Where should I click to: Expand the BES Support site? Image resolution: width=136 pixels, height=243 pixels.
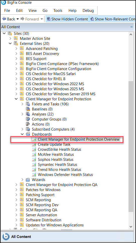16,58
